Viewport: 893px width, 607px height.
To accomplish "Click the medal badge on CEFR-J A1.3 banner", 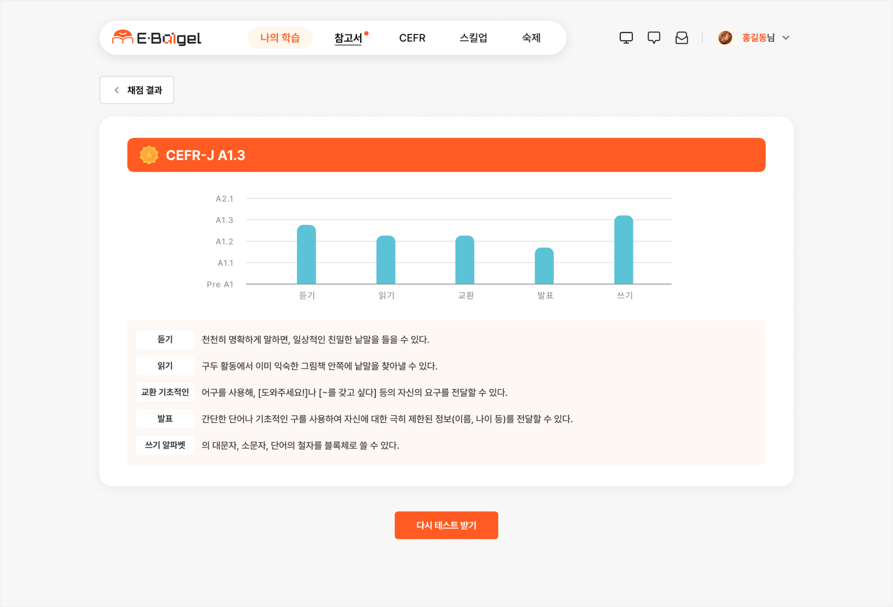I will (x=149, y=155).
